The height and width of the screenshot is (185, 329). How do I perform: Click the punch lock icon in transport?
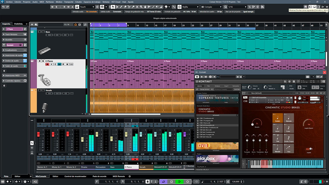pos(148,181)
